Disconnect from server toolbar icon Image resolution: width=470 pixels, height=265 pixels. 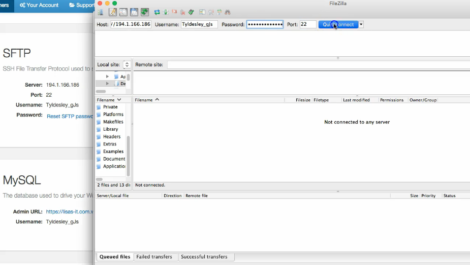[x=182, y=12]
